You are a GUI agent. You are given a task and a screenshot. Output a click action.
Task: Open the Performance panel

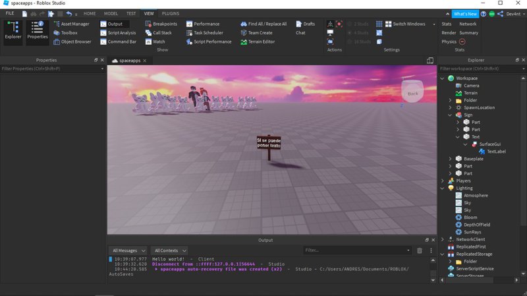click(203, 24)
